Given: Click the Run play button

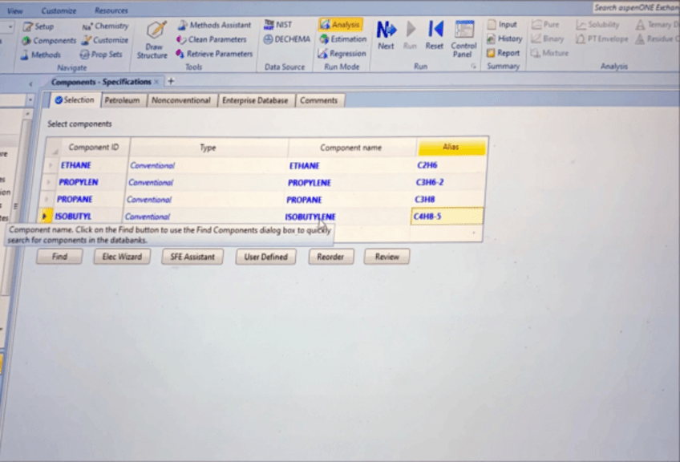Looking at the screenshot, I should pos(411,35).
